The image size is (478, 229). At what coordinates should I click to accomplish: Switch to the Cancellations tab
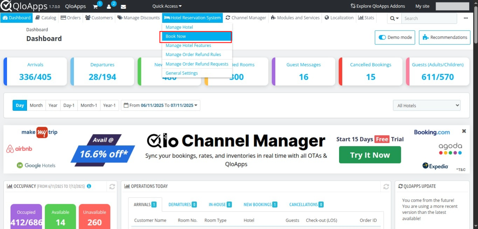click(307, 205)
